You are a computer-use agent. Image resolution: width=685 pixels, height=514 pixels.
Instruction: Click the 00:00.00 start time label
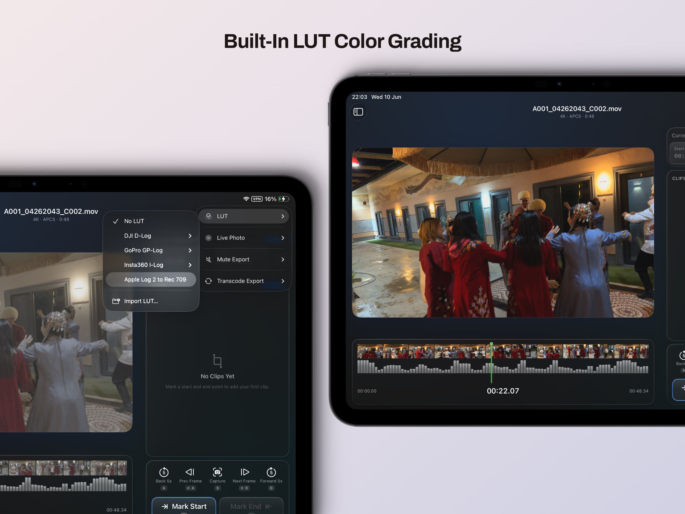pos(367,391)
